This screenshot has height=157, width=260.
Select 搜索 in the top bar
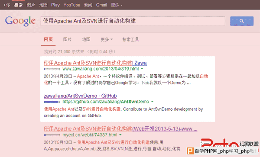pos(18,5)
